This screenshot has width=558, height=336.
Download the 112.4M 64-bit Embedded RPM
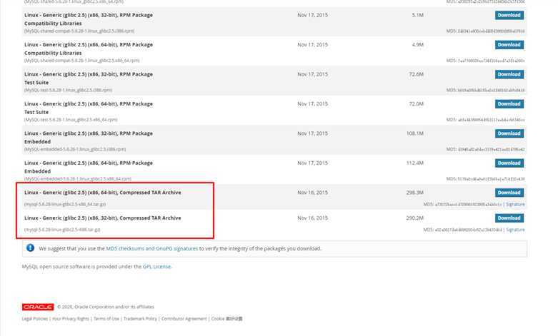(x=509, y=163)
